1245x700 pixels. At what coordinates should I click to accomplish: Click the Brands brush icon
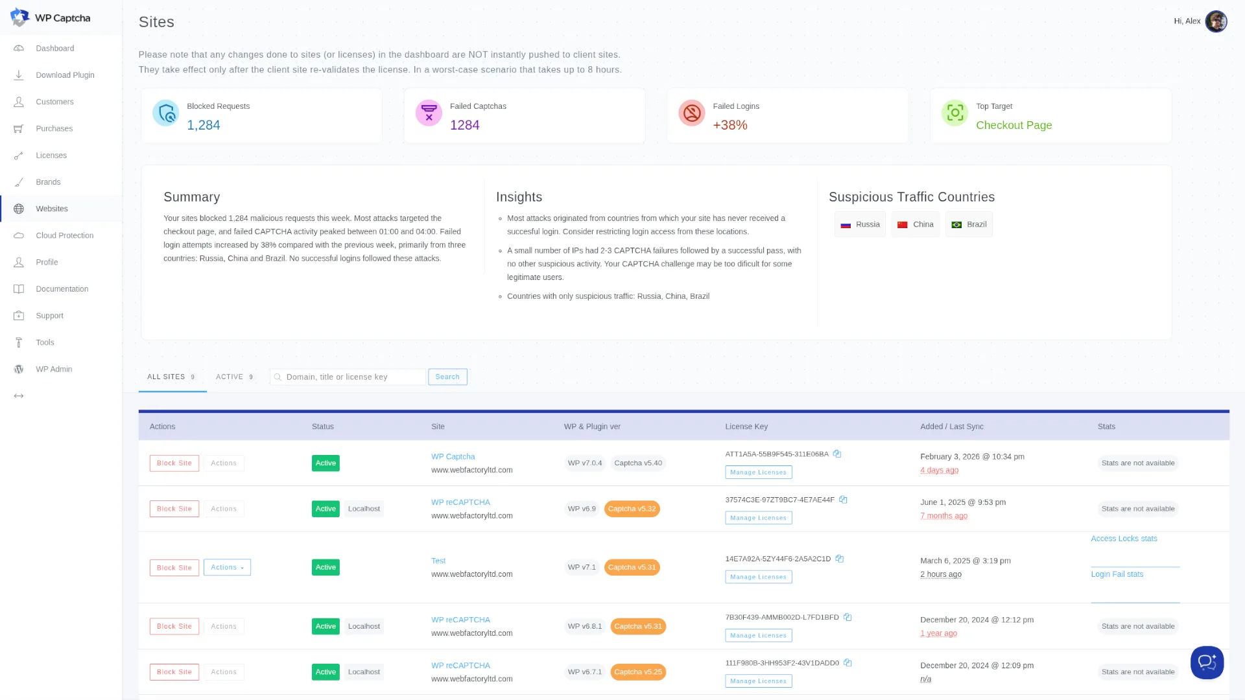click(19, 182)
